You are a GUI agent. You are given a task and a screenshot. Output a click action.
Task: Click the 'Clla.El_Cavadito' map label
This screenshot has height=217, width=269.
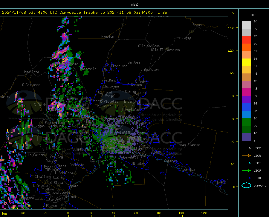click(x=165, y=50)
